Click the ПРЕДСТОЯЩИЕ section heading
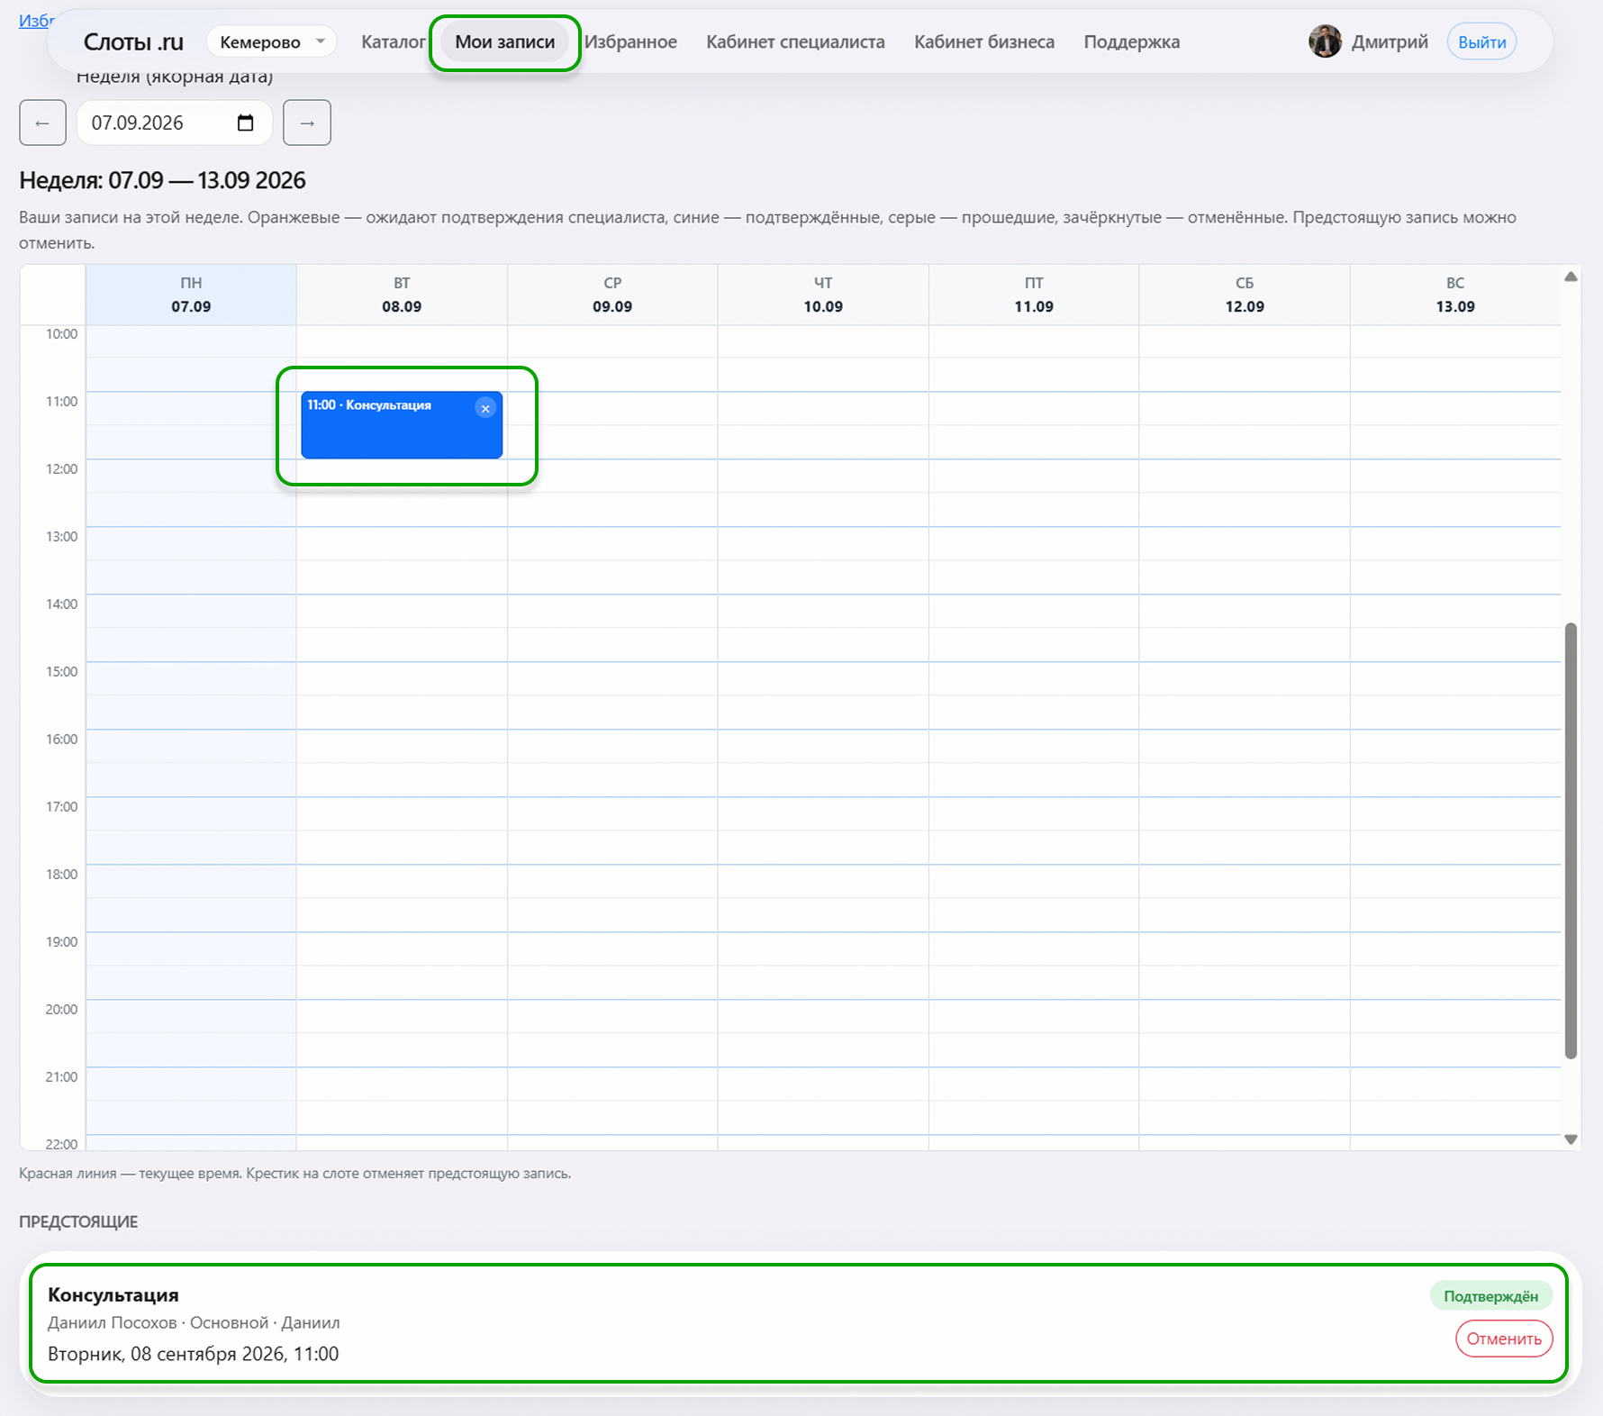Screen dimensions: 1603x1416 click(x=78, y=1221)
